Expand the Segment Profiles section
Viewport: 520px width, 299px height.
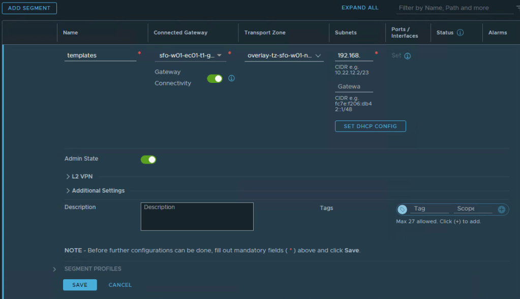coord(54,269)
